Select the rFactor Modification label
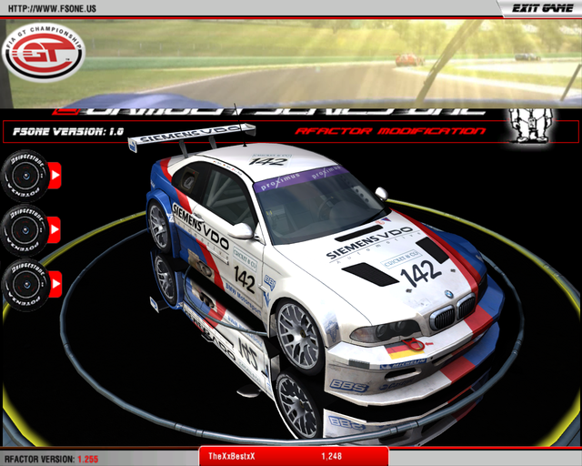Image resolution: width=582 pixels, height=466 pixels. pyautogui.click(x=389, y=131)
